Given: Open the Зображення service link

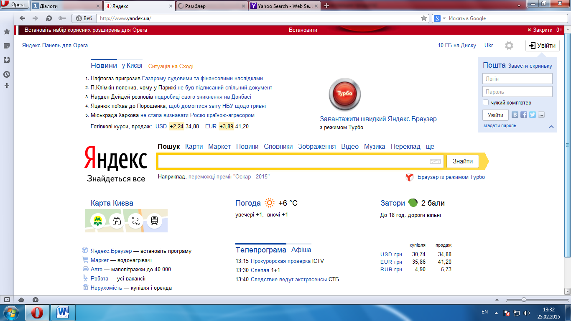Looking at the screenshot, I should coord(317,146).
